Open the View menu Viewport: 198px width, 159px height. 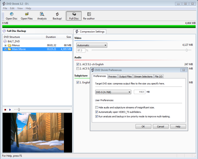tap(20, 8)
